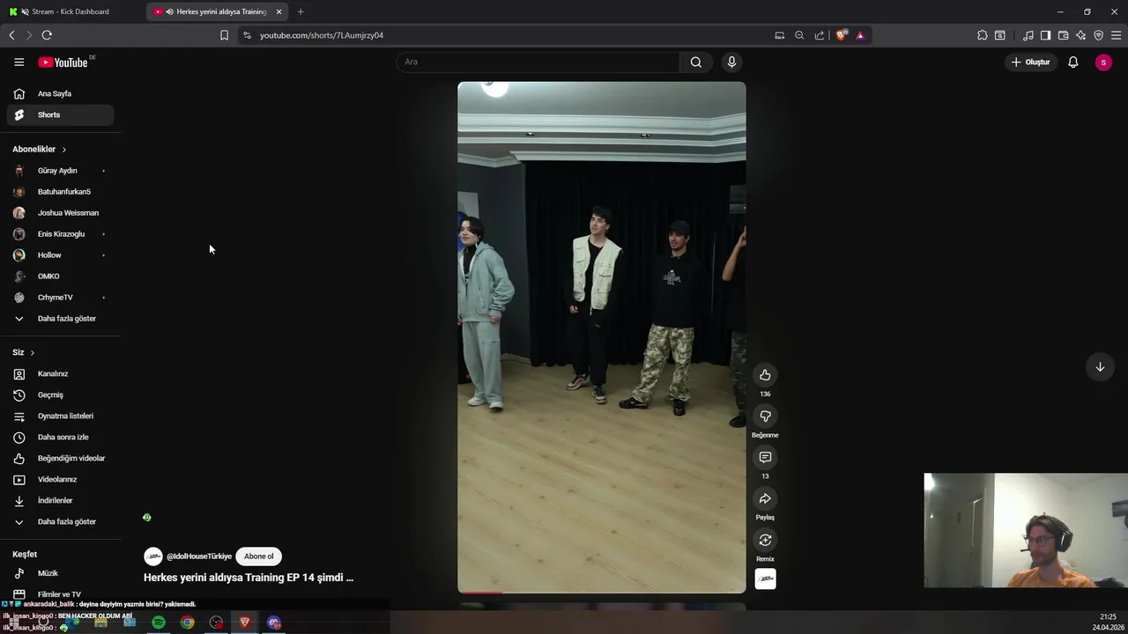Toggle the browser sidebar panel
1128x634 pixels.
tap(1045, 35)
